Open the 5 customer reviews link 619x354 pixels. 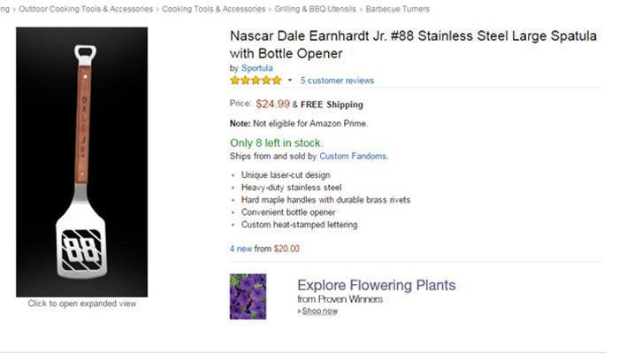point(337,81)
